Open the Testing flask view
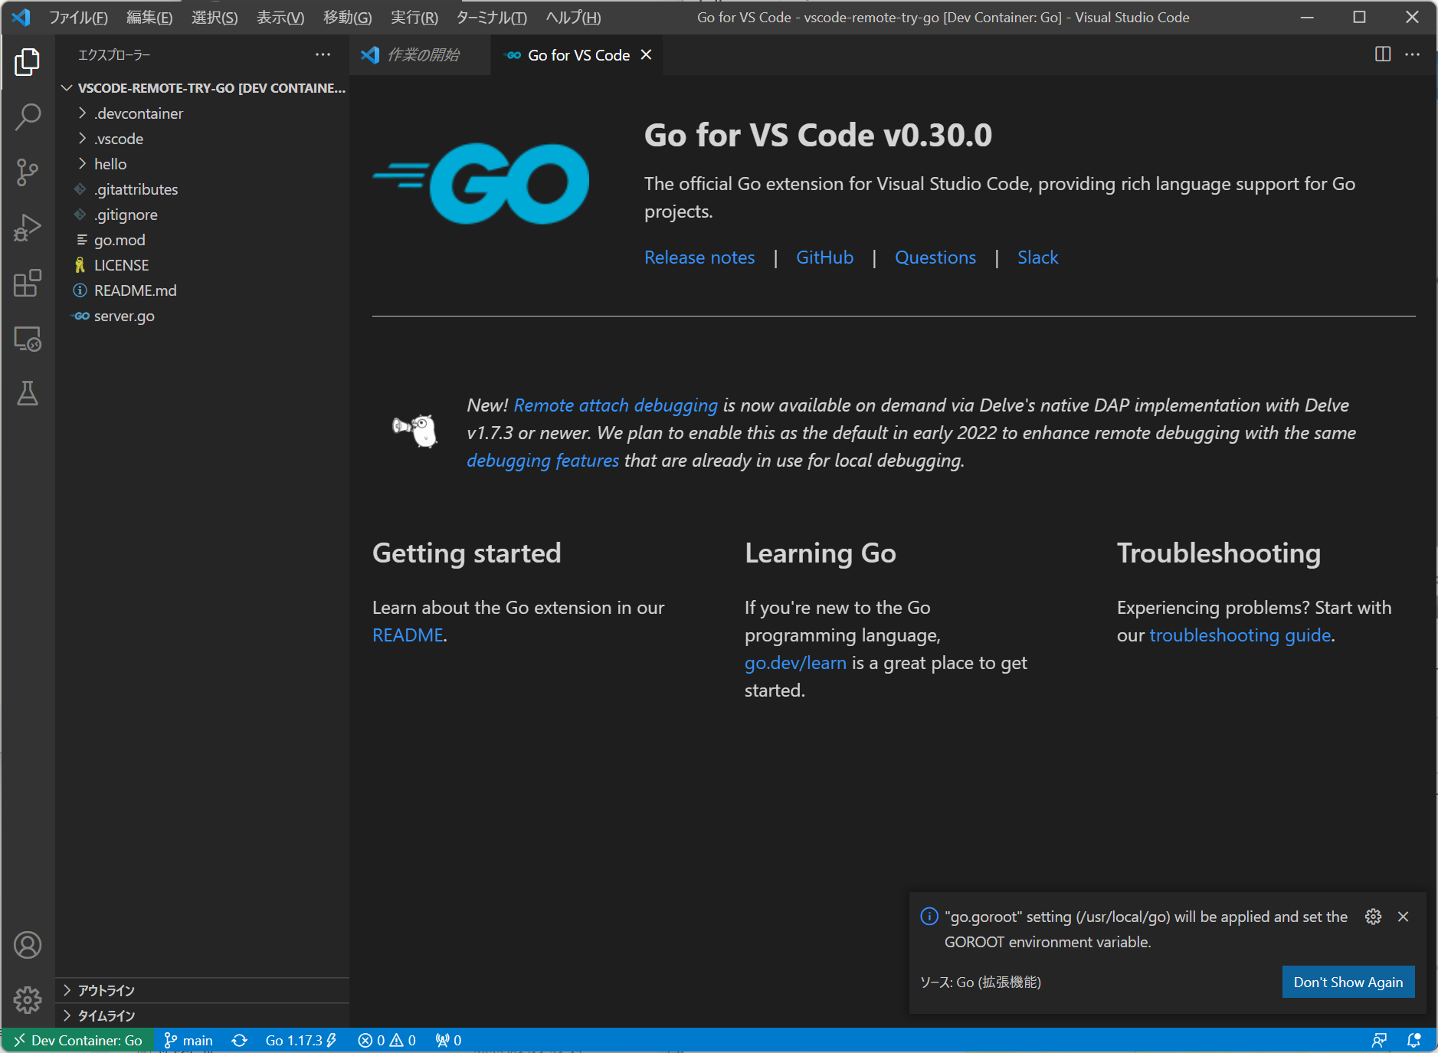Viewport: 1438px width, 1053px height. (28, 393)
